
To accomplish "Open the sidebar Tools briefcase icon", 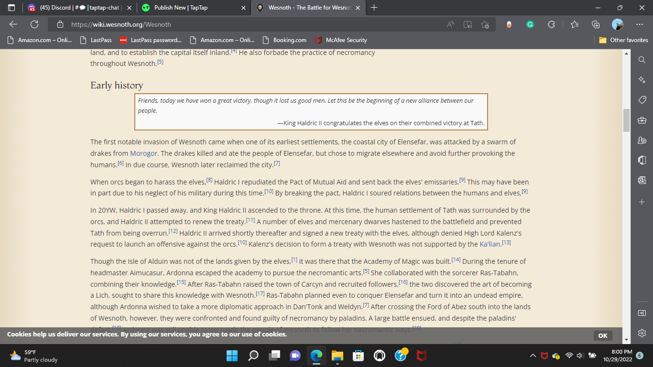I will [642, 120].
